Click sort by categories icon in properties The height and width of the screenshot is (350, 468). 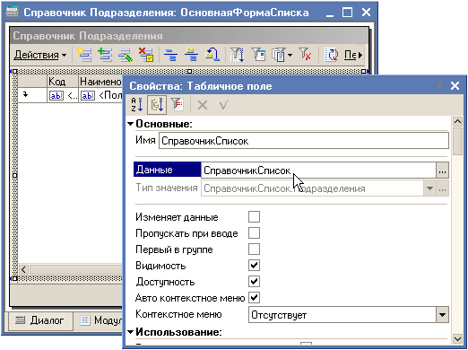click(x=157, y=105)
